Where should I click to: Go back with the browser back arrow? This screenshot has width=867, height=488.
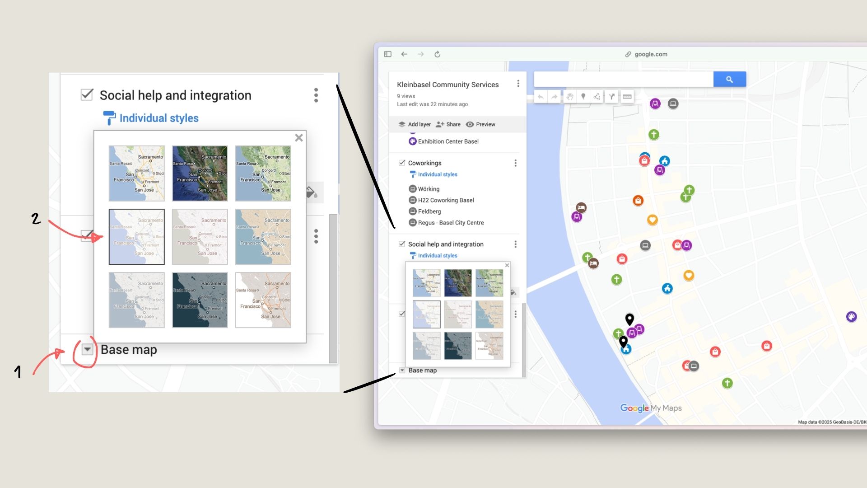pyautogui.click(x=404, y=54)
